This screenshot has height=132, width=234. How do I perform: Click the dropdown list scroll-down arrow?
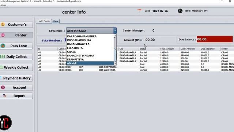coord(115,63)
